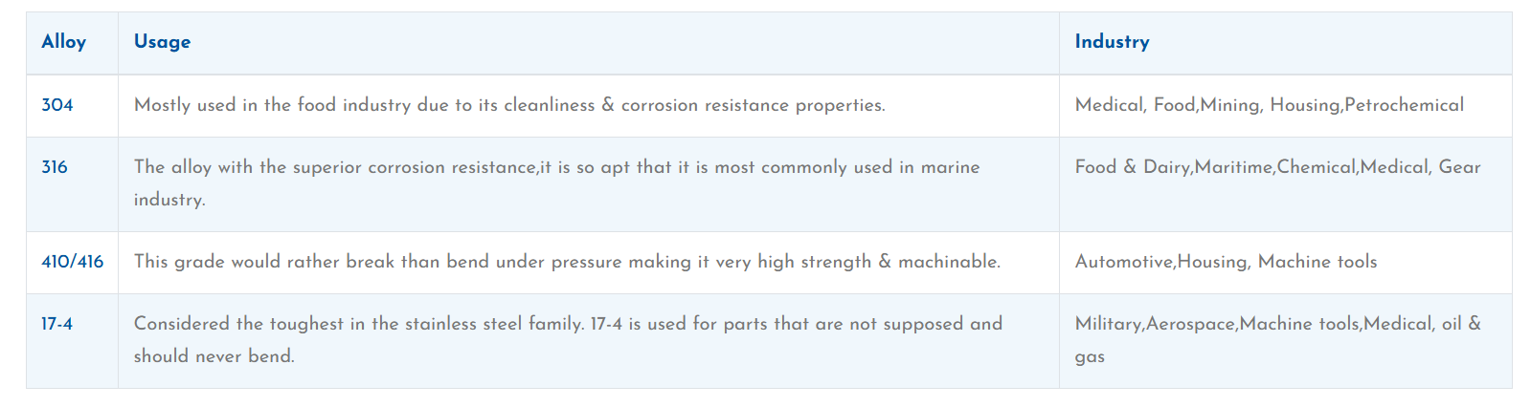
Task: Click the Industry column header
Action: pos(1112,42)
